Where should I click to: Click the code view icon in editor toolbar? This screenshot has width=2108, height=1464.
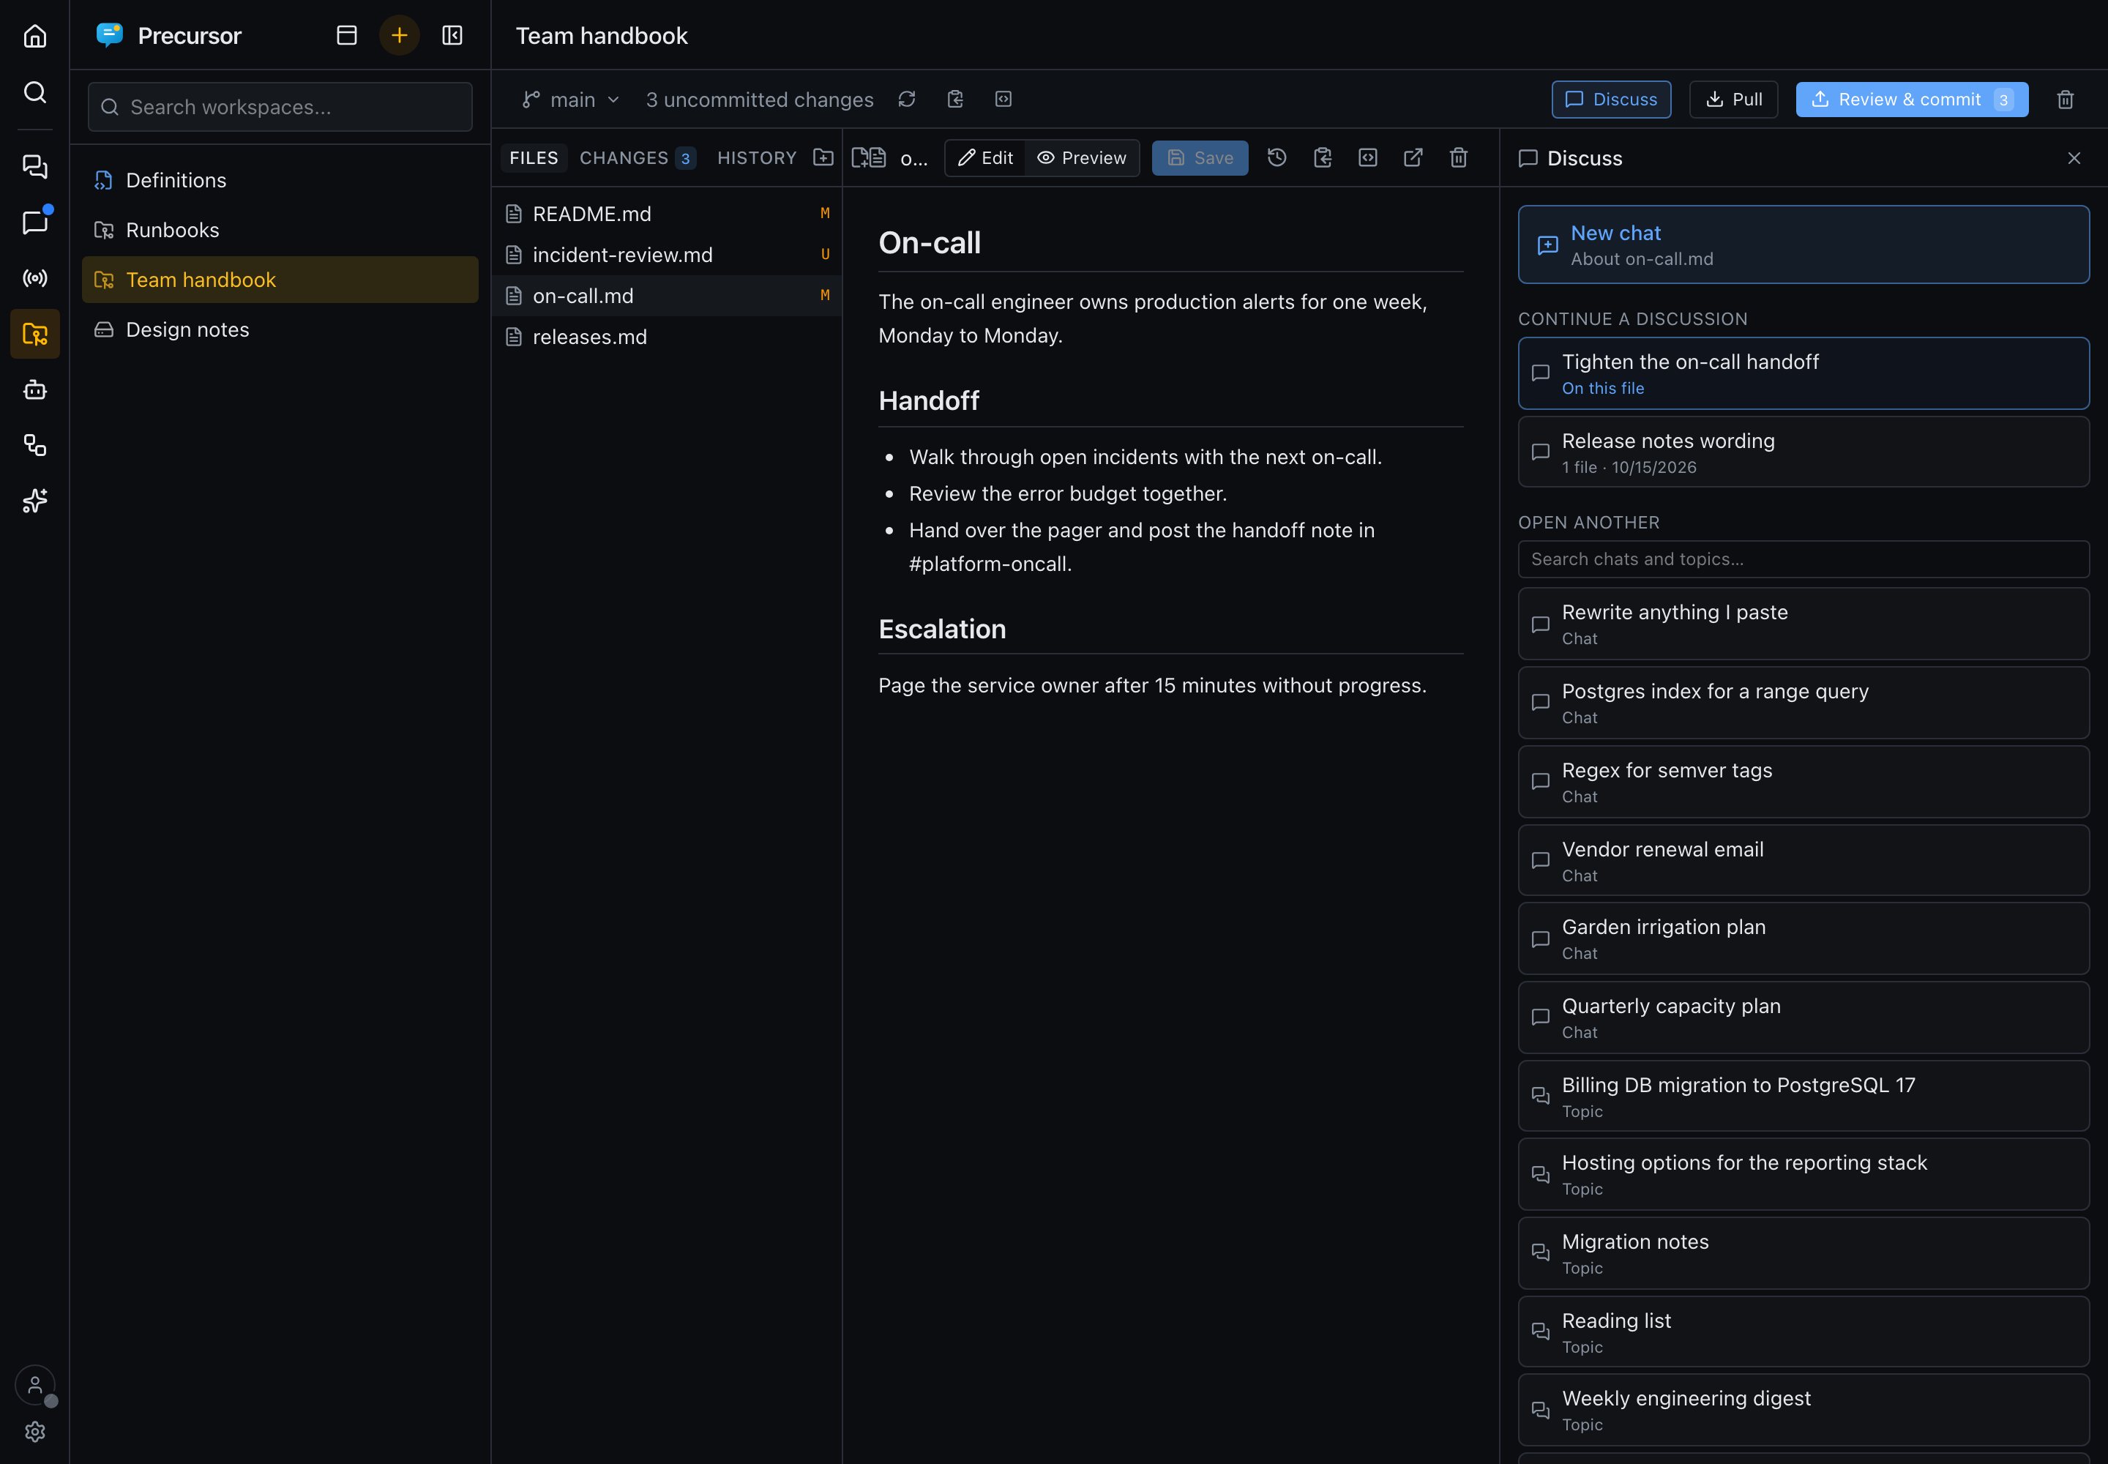tap(1368, 158)
